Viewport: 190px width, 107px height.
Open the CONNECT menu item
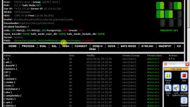coord(81,46)
